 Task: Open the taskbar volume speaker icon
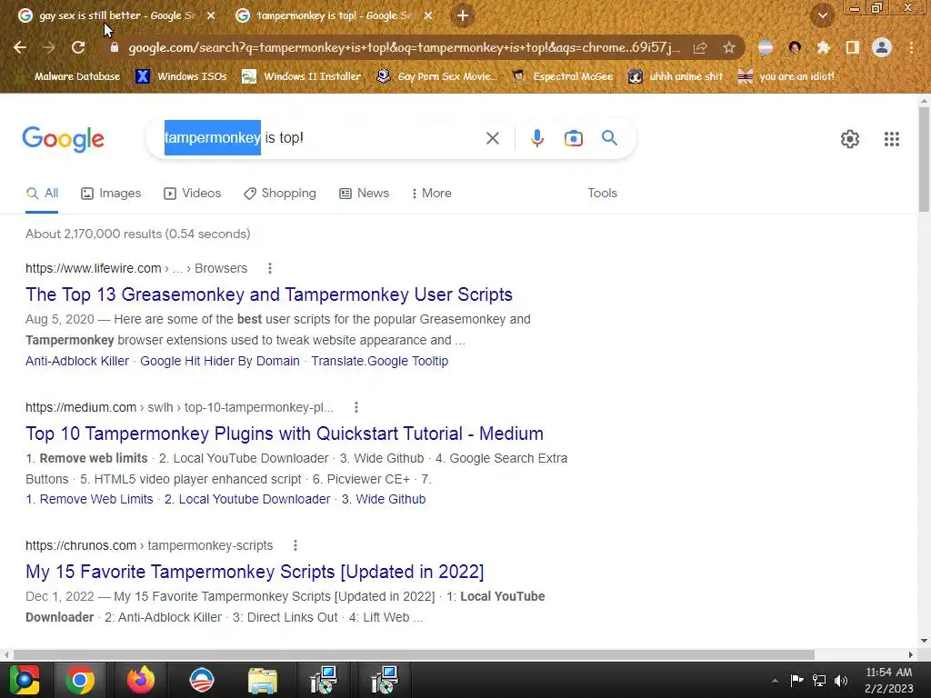(x=841, y=680)
